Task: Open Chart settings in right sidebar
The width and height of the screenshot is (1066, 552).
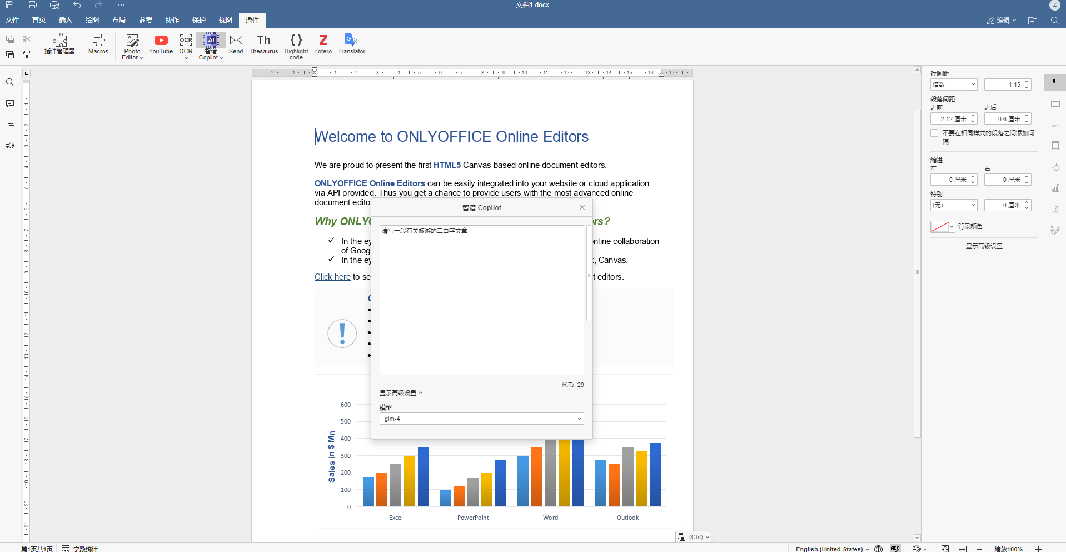Action: [1055, 188]
